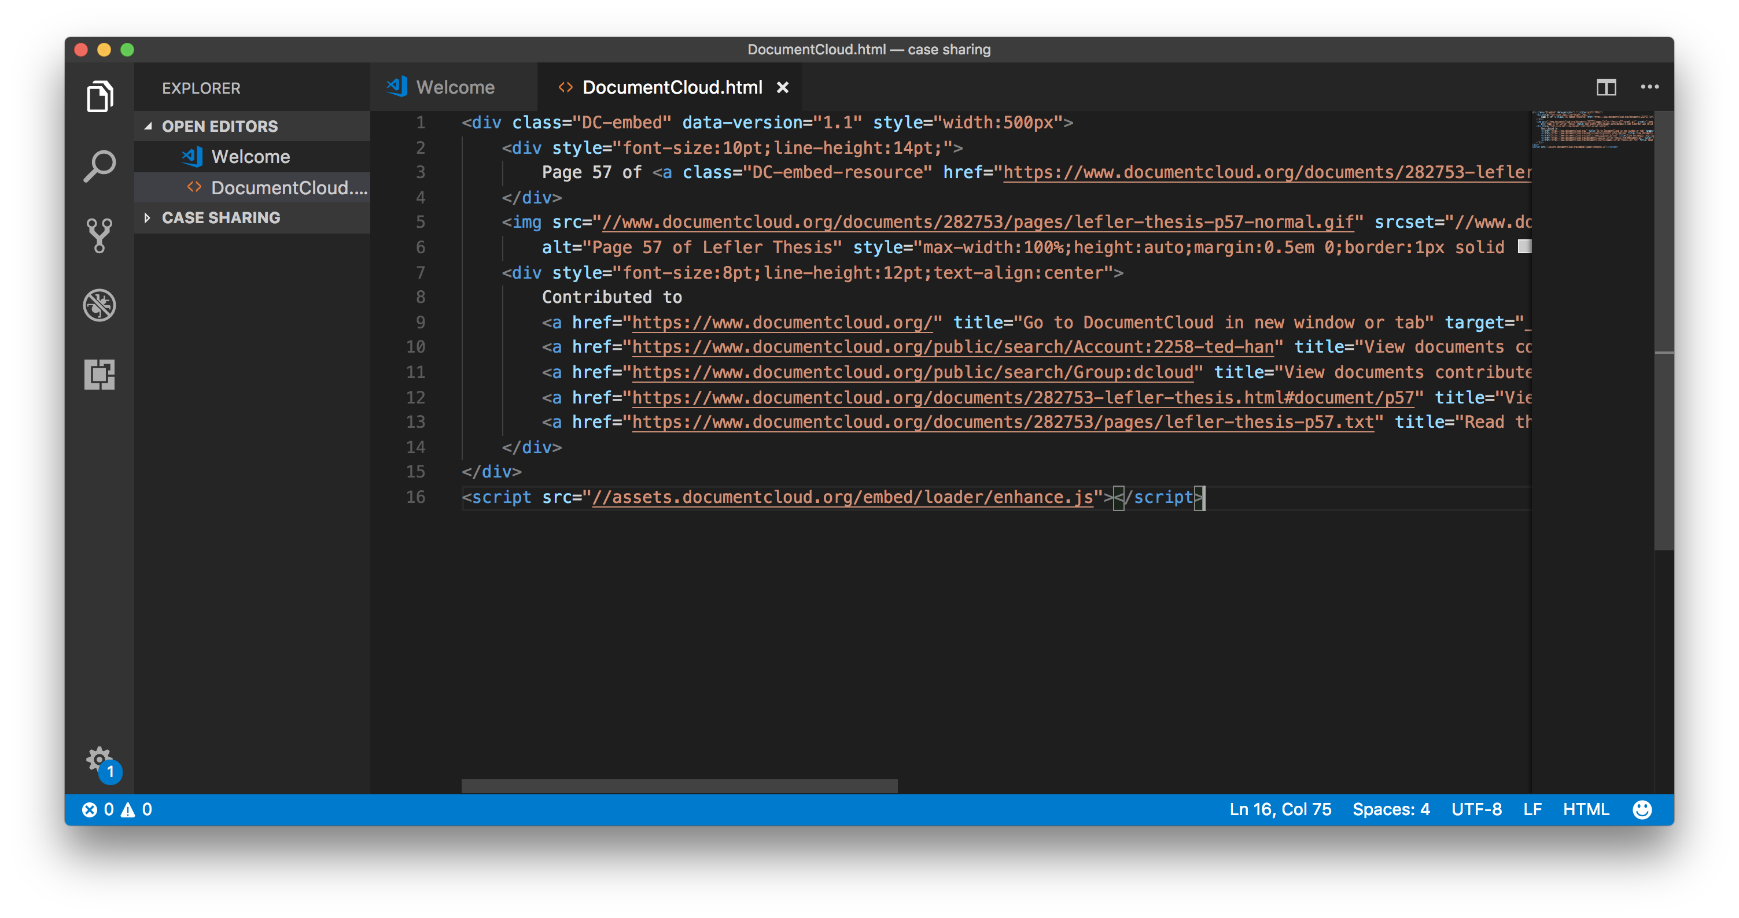Viewport: 1739px width, 918px height.
Task: Click the Split Editor icon
Action: coord(1606,87)
